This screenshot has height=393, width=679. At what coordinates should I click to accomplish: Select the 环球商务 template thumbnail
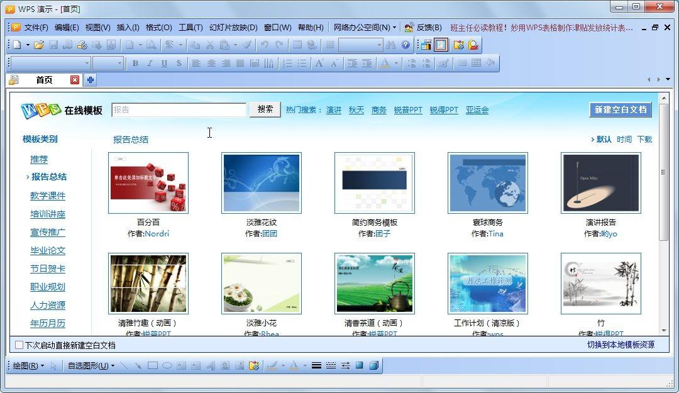[x=488, y=183]
